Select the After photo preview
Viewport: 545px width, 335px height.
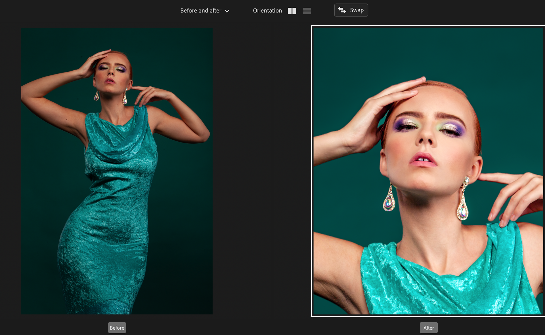click(428, 171)
